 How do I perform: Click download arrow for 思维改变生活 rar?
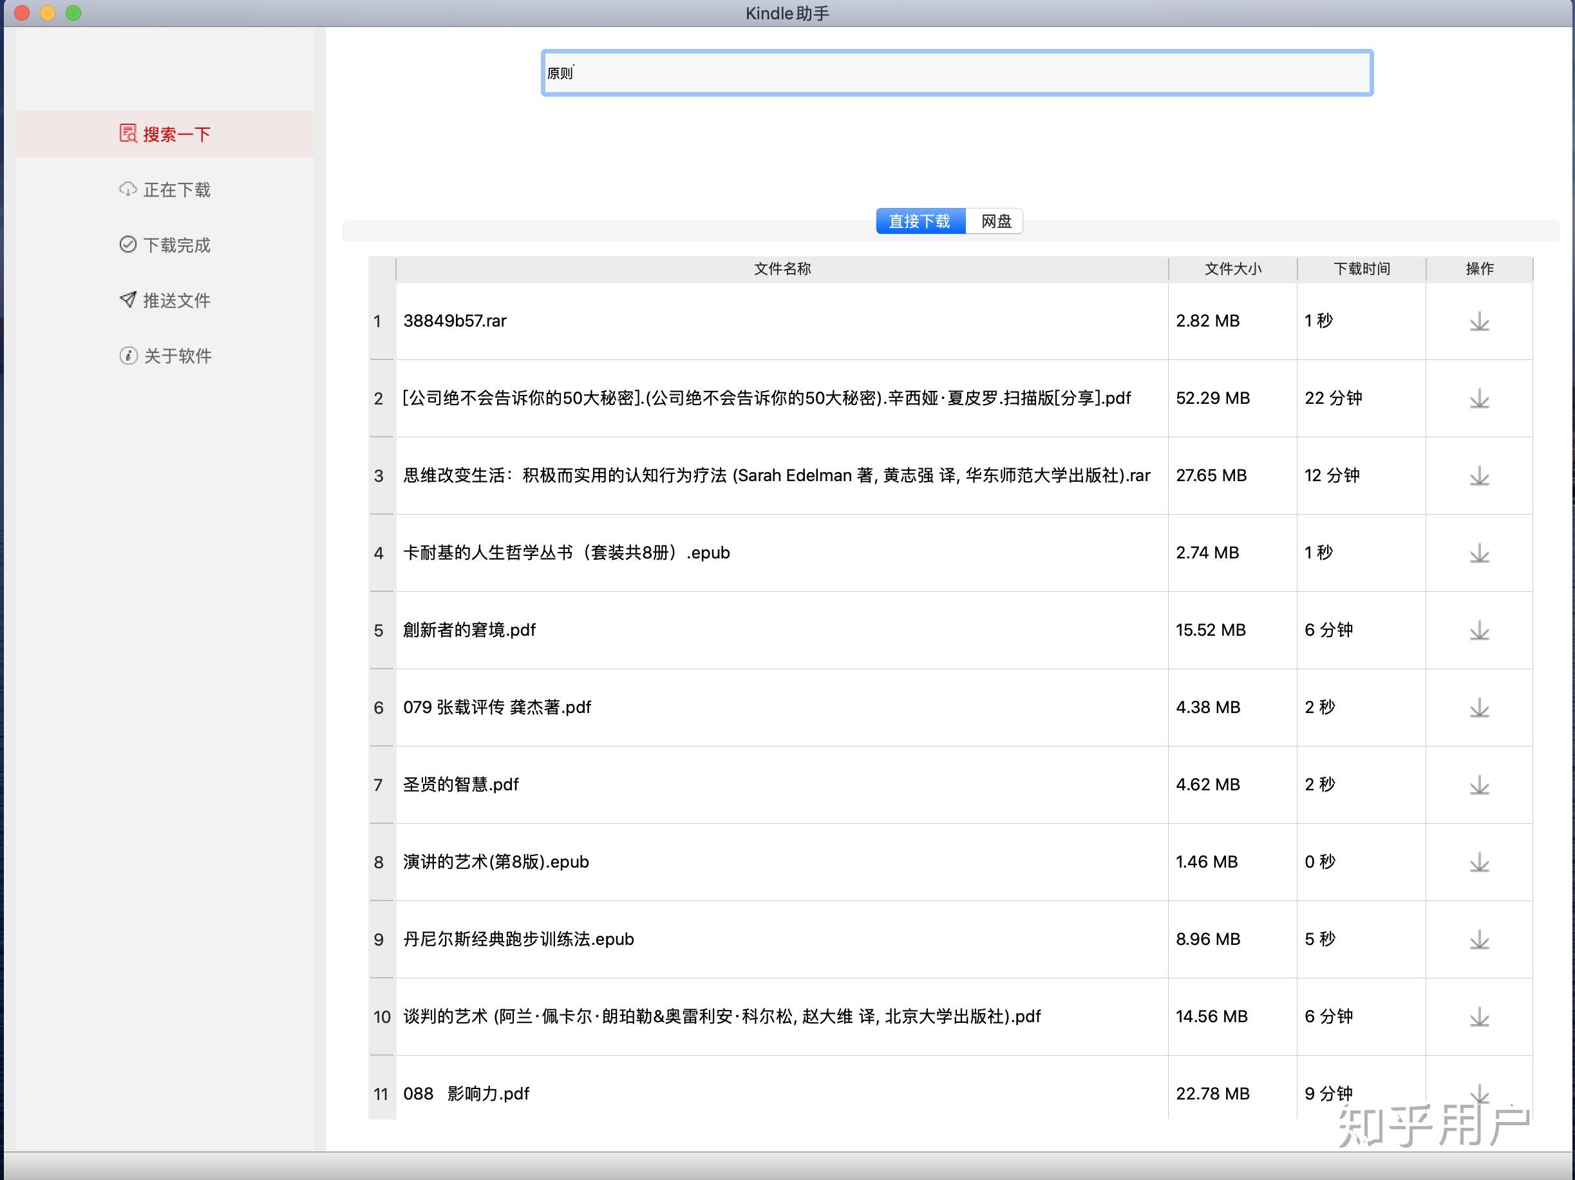pos(1479,476)
